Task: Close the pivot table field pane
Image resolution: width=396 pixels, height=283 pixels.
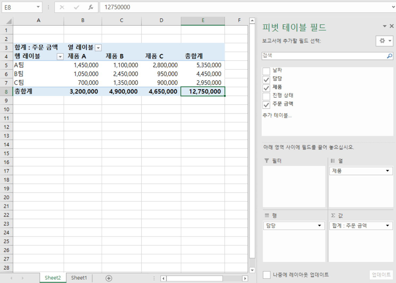Action: [391, 26]
